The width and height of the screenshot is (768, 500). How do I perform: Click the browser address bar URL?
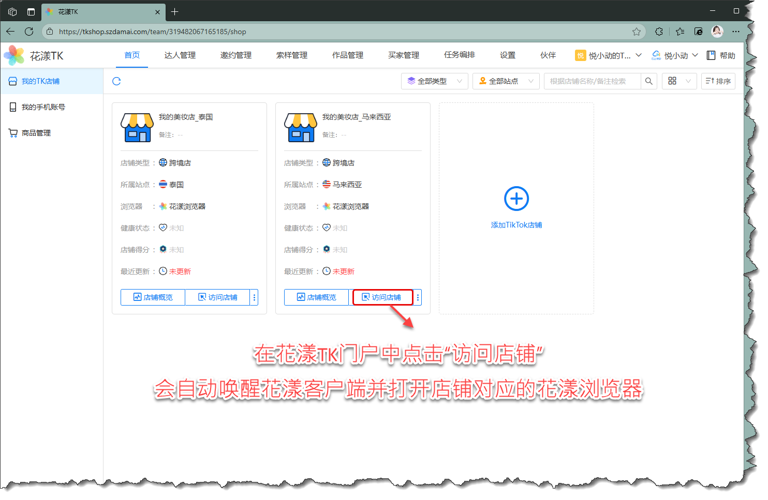(x=153, y=32)
